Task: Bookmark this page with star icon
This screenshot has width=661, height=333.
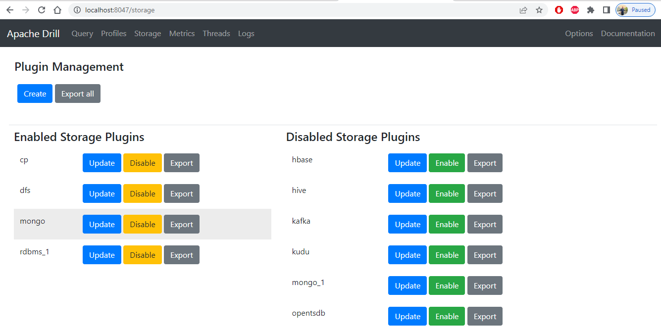Action: (539, 10)
